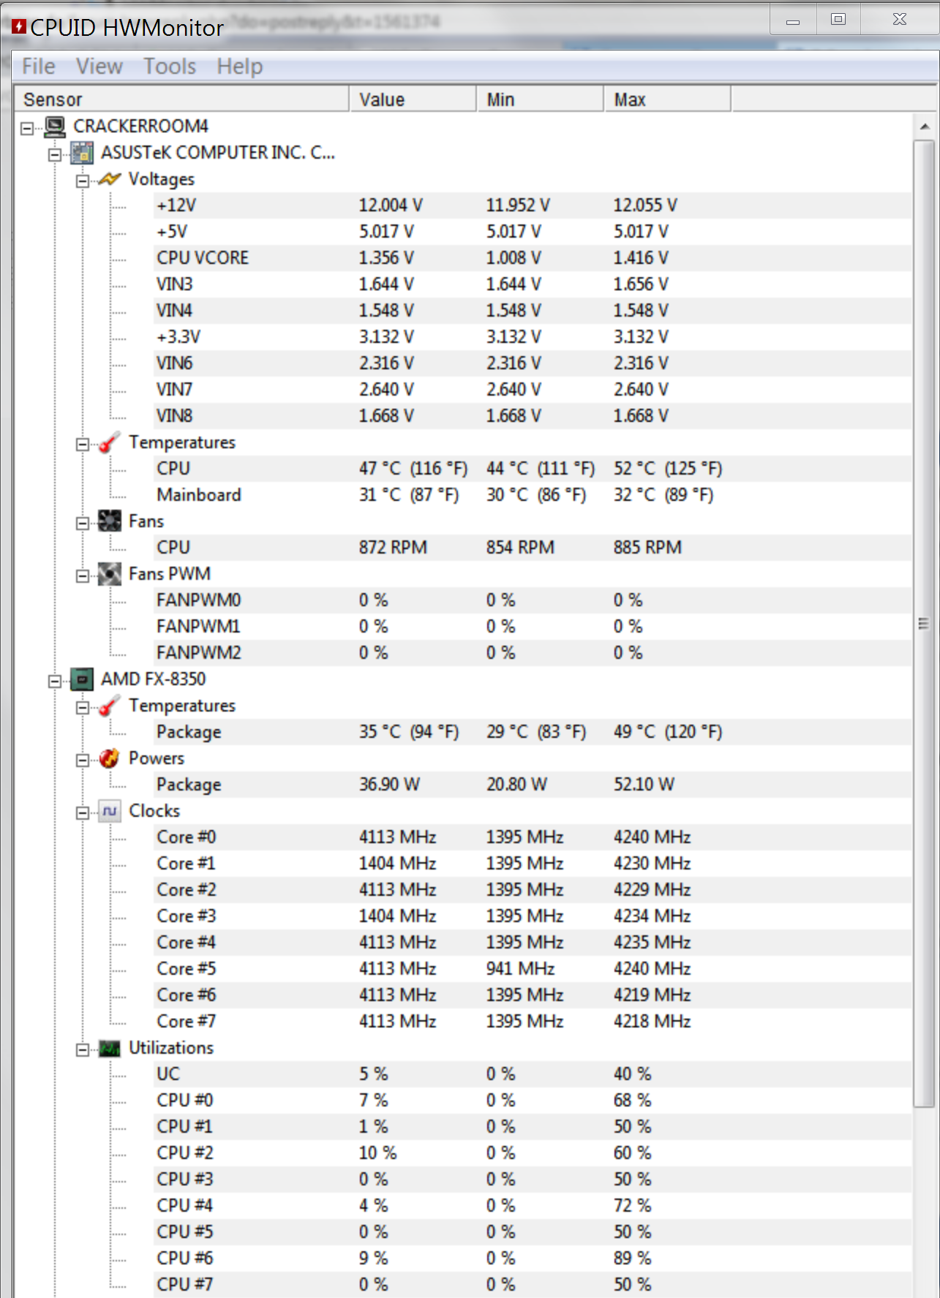Screen dimensions: 940x1298
Task: Click the AMD FX-8350 Temperatures thermometer icon
Action: [x=110, y=706]
